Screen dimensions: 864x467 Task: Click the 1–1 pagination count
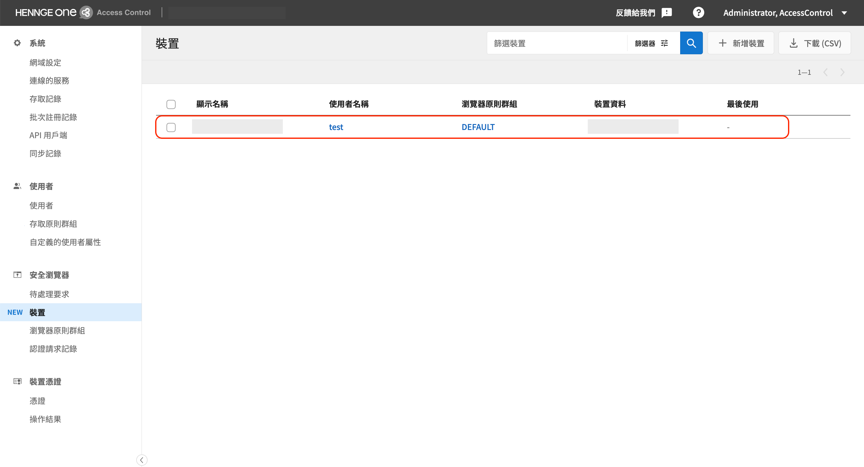804,72
